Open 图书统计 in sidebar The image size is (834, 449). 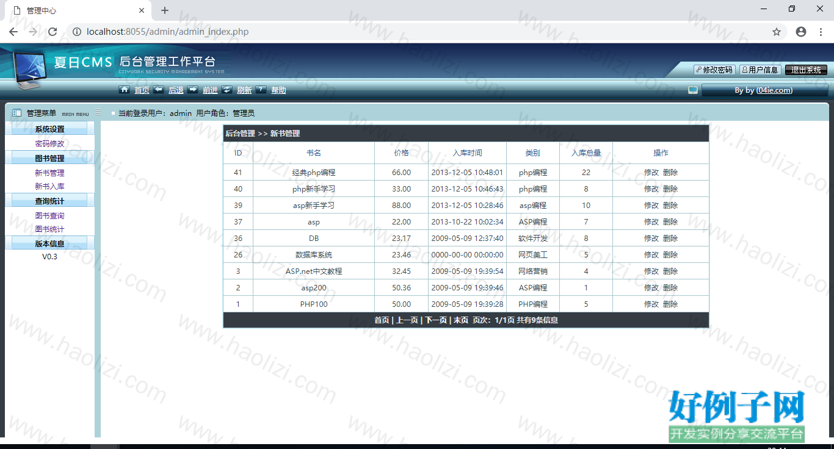pyautogui.click(x=49, y=229)
